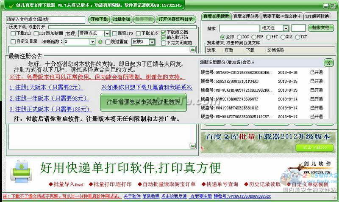This screenshot has width=339, height=202.
Task: Choose the PDF file type radio
Action: tap(254, 37)
